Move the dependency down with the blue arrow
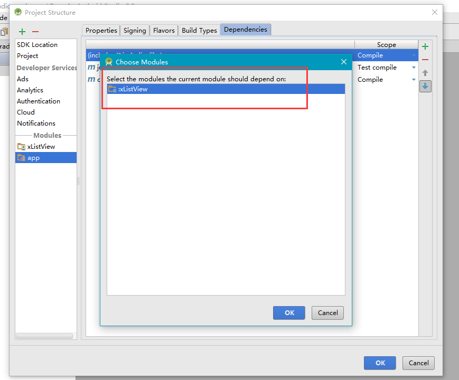 coord(425,87)
